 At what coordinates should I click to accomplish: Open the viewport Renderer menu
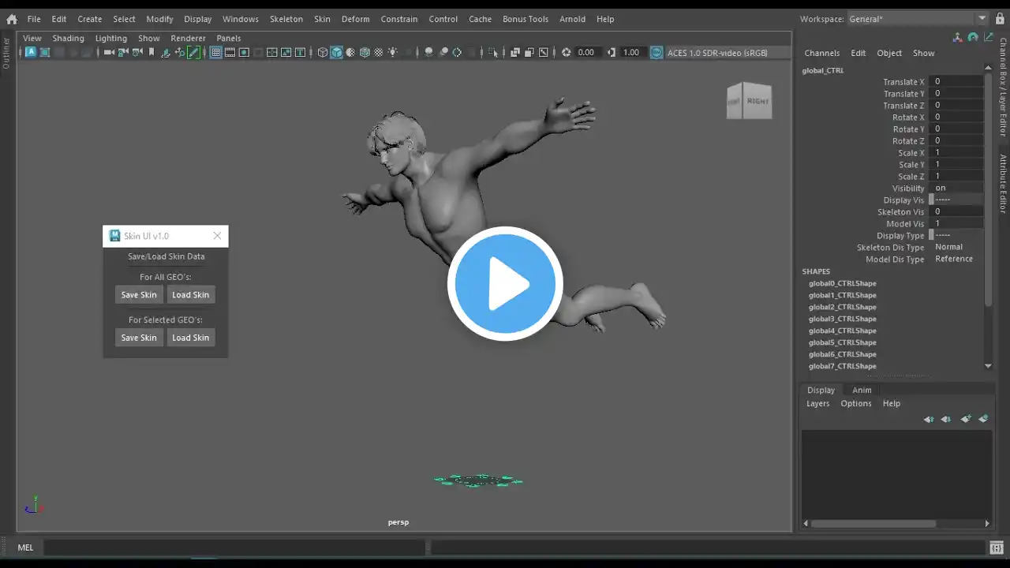point(188,38)
